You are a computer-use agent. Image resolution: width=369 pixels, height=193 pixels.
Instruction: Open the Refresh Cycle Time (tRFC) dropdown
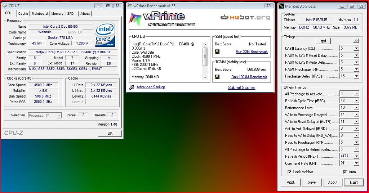(x=356, y=101)
